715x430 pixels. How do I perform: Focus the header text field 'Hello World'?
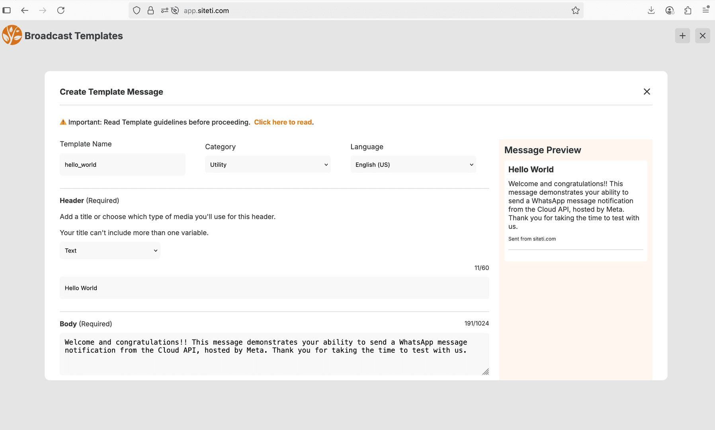(x=274, y=288)
